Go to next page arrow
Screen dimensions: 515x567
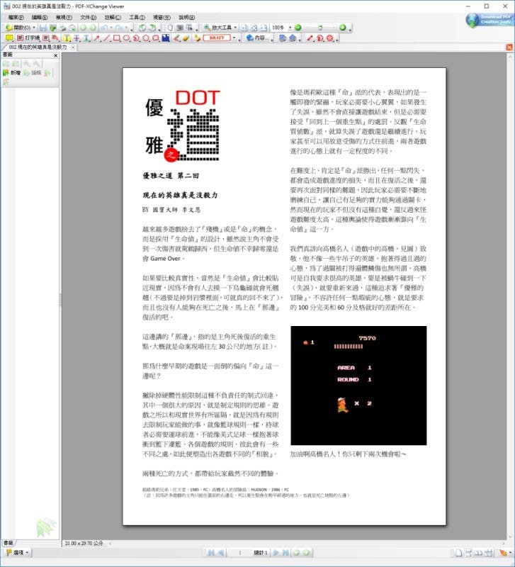point(276,553)
